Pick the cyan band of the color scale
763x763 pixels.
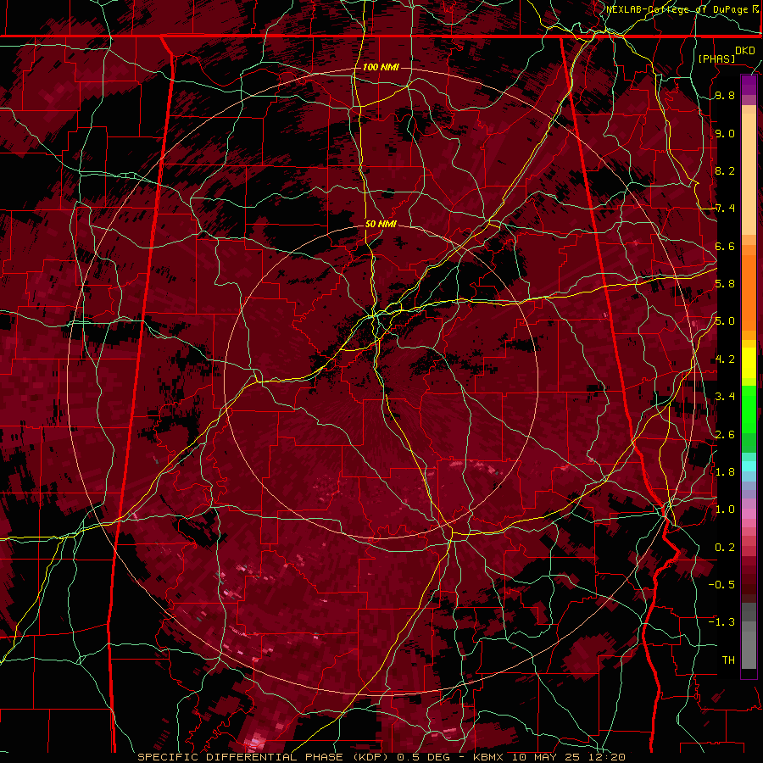(749, 465)
